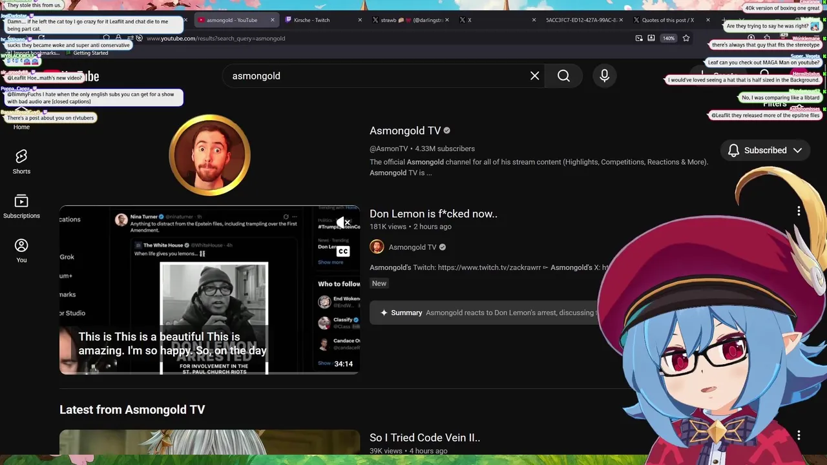
Task: Toggle closed captions on the video preview
Action: 343,251
